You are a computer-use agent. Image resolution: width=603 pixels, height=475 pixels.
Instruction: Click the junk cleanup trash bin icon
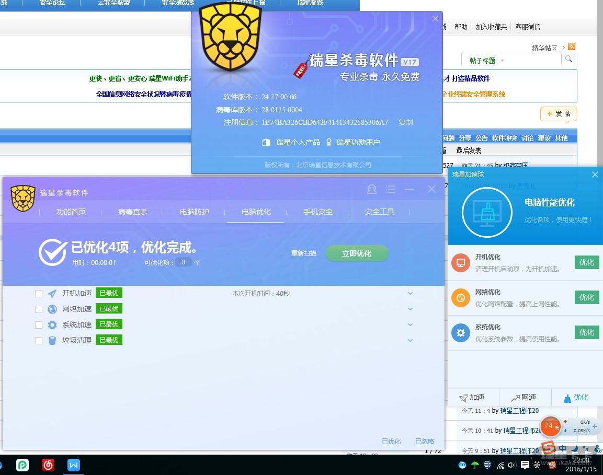pos(52,341)
